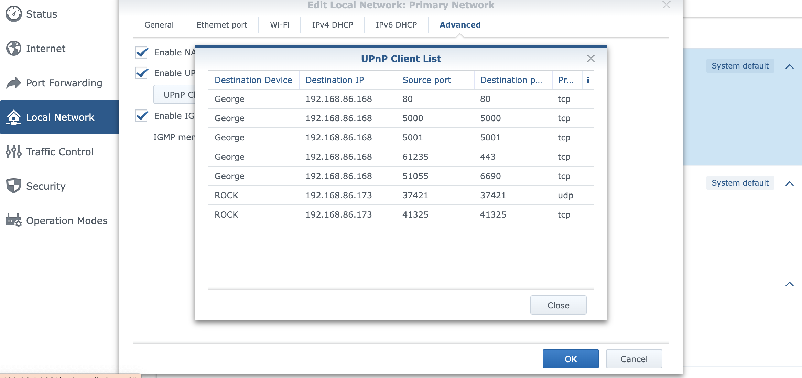This screenshot has height=378, width=802.
Task: Switch to the IPv4 DHCP tab
Action: coord(332,25)
